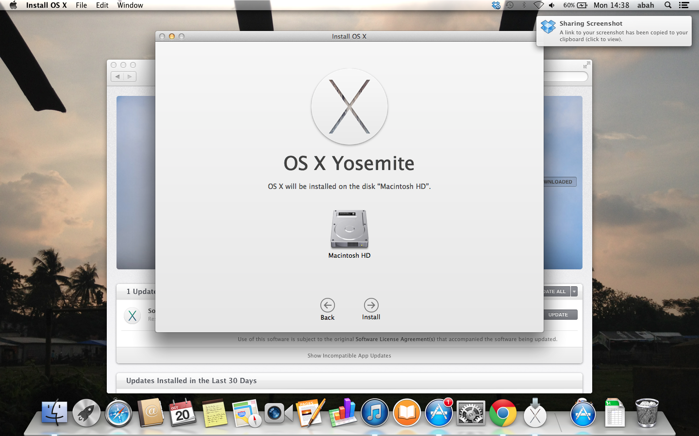Click the Install arrow button
The width and height of the screenshot is (699, 436).
pos(371,305)
